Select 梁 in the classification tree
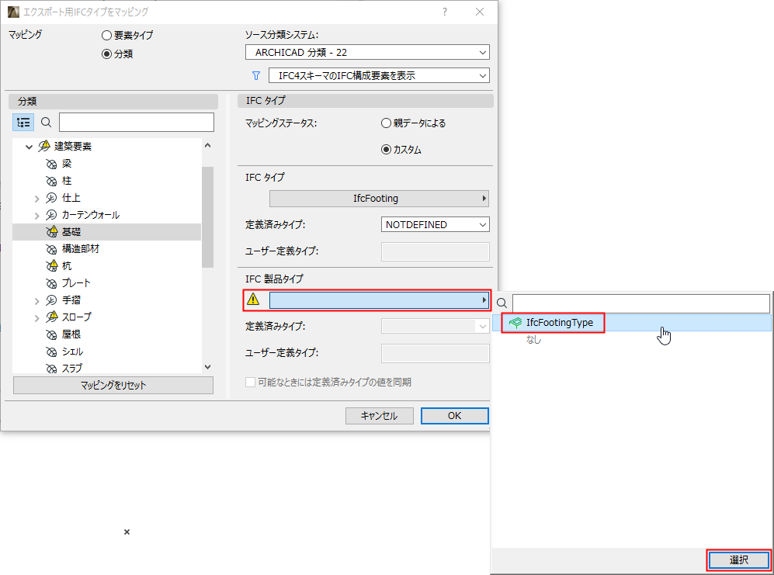 (x=67, y=164)
